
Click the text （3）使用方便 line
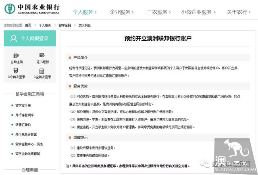(x=129, y=119)
